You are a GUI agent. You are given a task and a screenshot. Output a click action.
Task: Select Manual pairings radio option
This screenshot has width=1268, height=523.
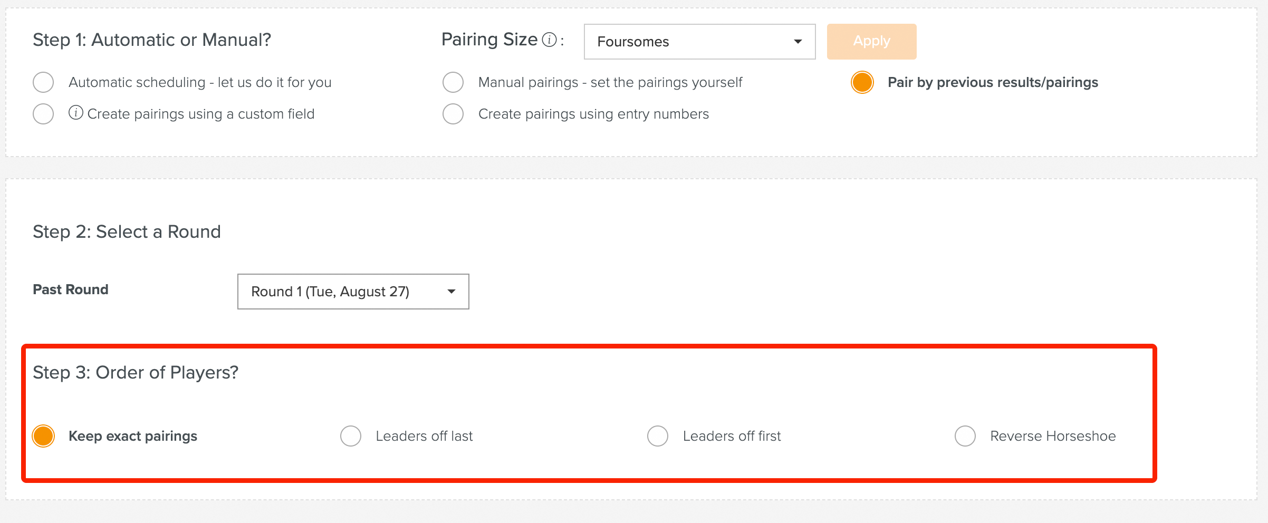pyautogui.click(x=453, y=82)
